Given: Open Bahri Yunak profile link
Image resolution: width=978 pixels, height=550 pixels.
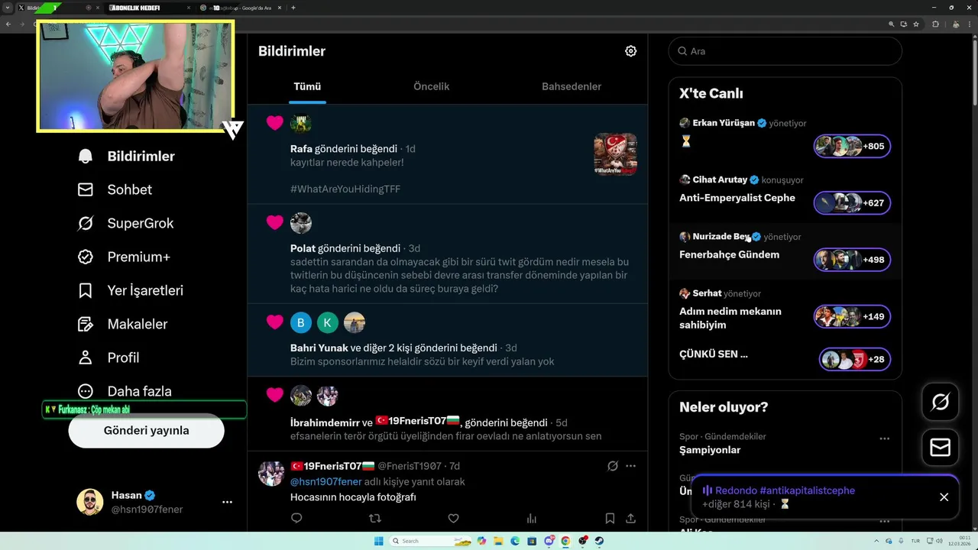Looking at the screenshot, I should click(x=319, y=348).
